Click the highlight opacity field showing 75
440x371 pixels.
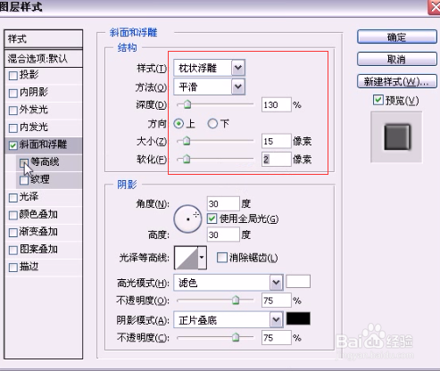[276, 301]
